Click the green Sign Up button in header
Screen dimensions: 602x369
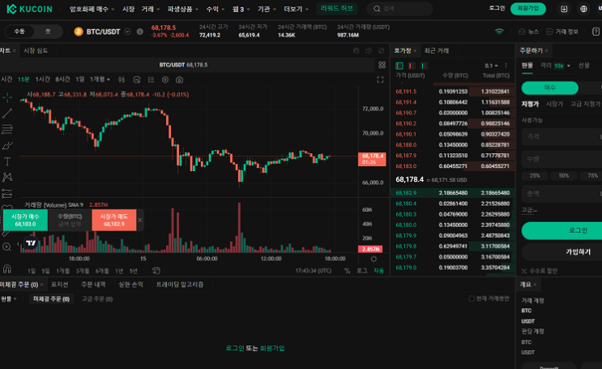tap(528, 8)
